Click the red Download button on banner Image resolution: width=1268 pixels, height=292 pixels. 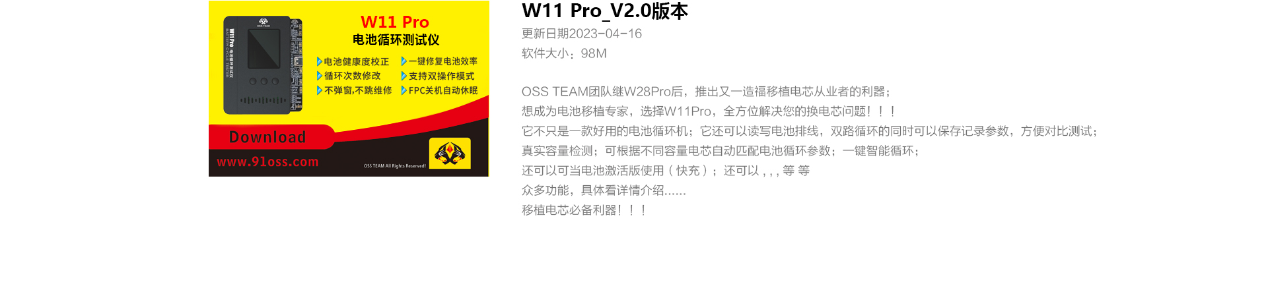267,137
